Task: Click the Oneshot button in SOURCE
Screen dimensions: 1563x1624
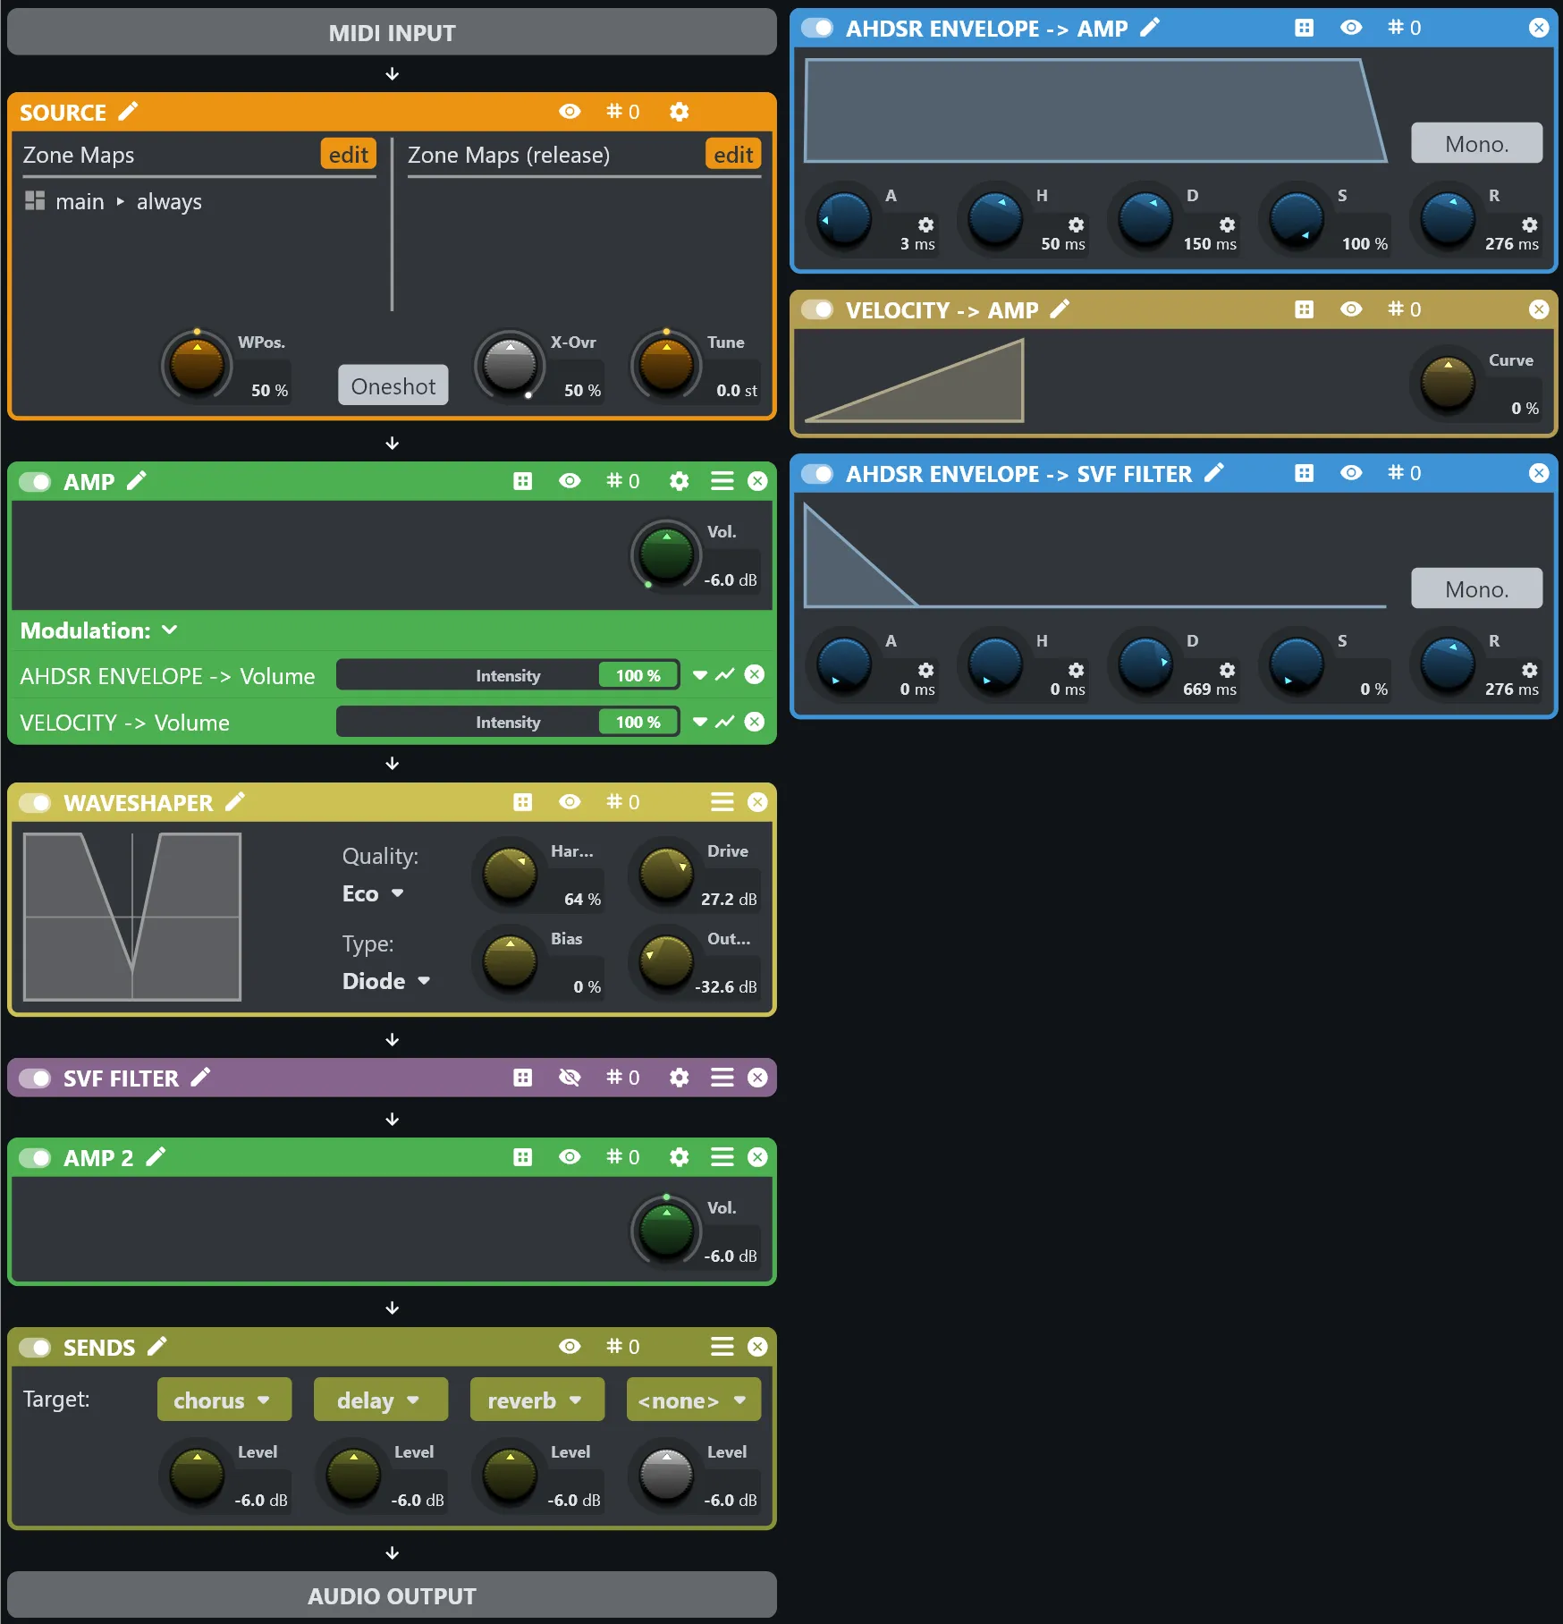Action: (393, 385)
